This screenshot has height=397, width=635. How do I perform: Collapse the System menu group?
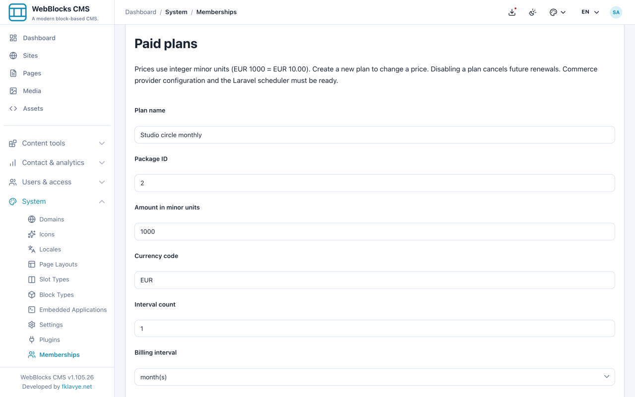click(x=57, y=201)
